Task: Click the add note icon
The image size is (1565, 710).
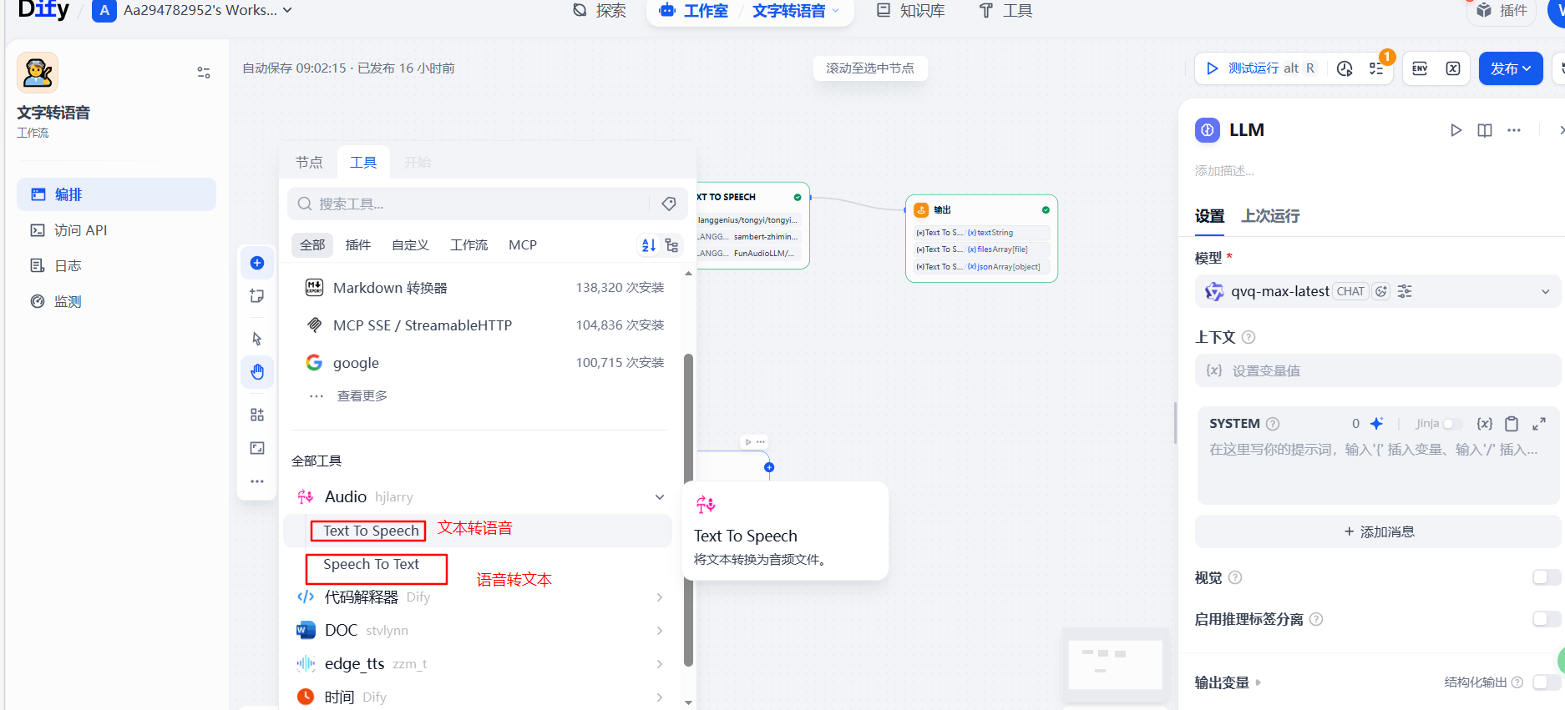Action: coord(257,296)
